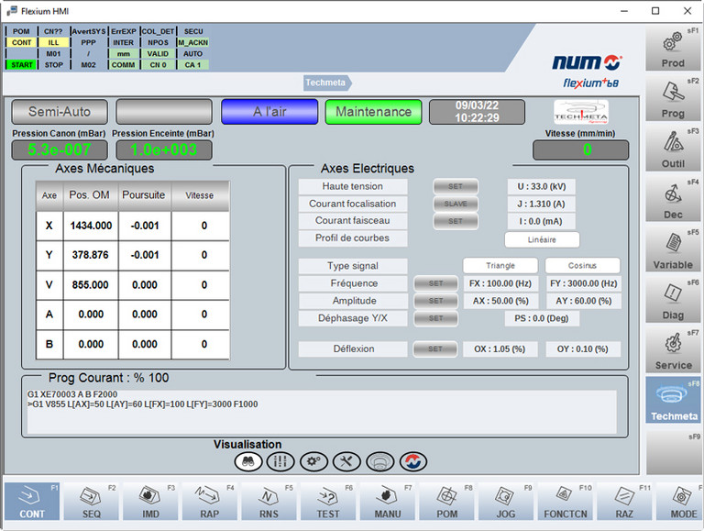Open the Cosinus signal type selector
Screen dimensions: 704x531
pyautogui.click(x=582, y=266)
